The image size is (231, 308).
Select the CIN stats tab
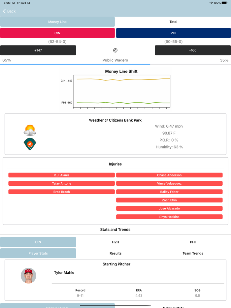38,242
